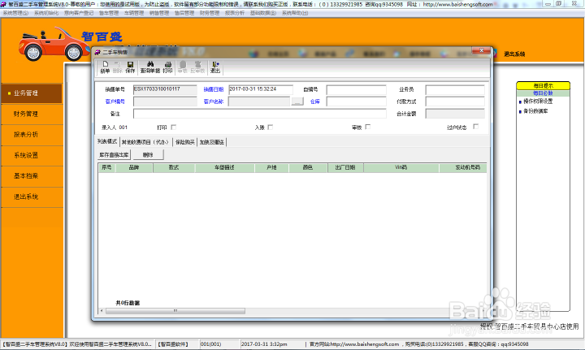Click the 客户名称 input field
The width and height of the screenshot is (585, 350).
pos(259,102)
